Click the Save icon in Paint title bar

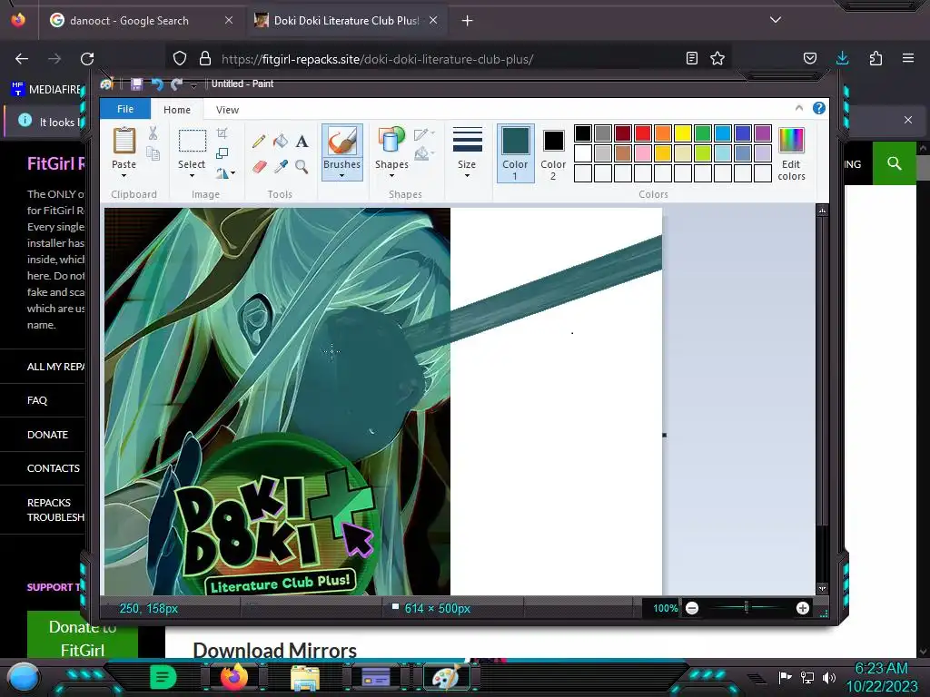(136, 84)
